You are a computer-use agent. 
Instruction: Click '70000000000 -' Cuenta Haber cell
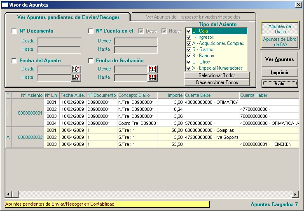click(269, 116)
